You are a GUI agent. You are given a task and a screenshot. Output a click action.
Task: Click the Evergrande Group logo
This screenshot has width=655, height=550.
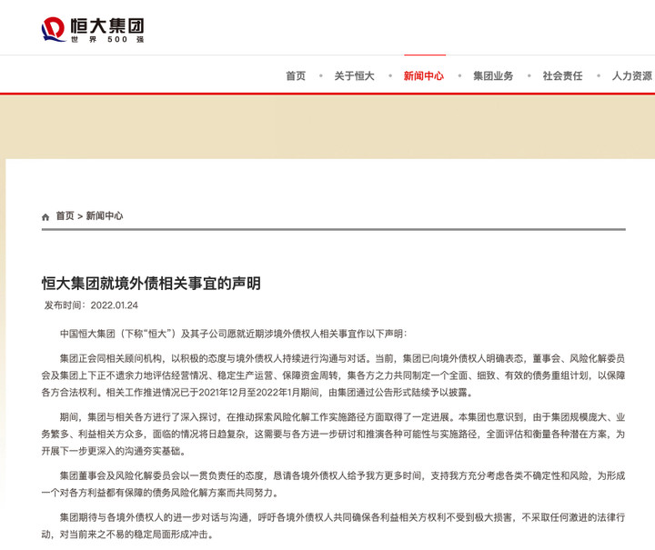[x=93, y=30]
